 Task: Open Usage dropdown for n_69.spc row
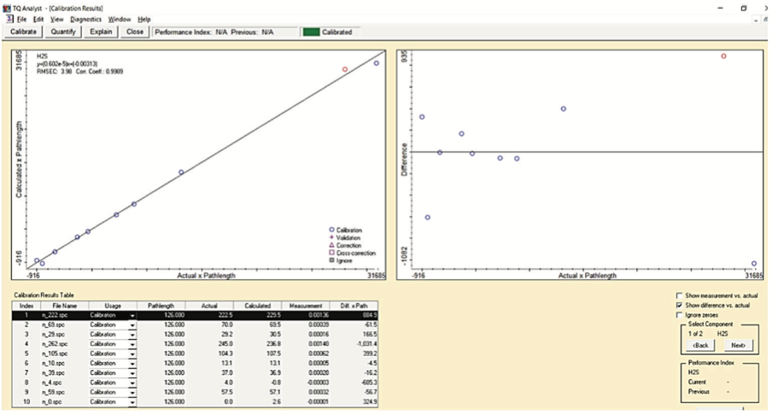(132, 324)
